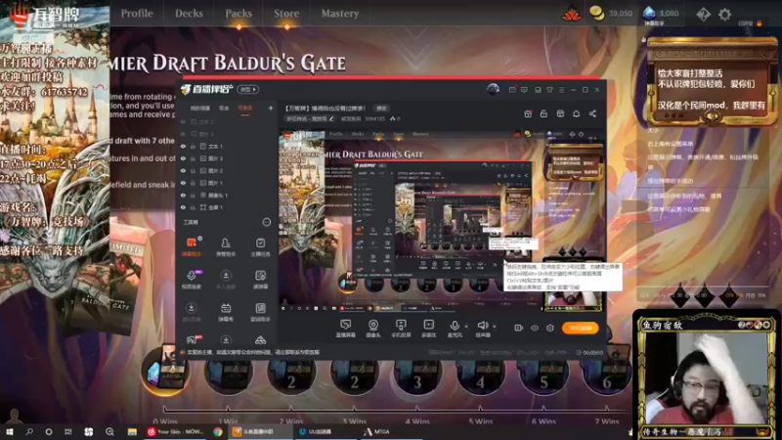The image size is (782, 440).
Task: Click the blue gem balance icon
Action: tap(648, 13)
